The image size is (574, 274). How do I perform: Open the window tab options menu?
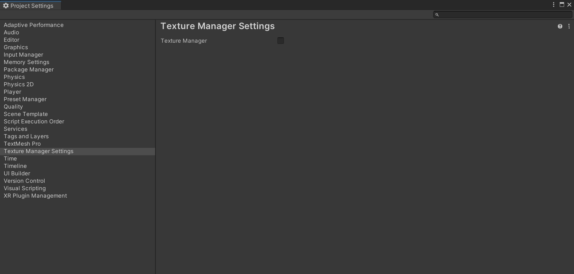click(x=554, y=5)
